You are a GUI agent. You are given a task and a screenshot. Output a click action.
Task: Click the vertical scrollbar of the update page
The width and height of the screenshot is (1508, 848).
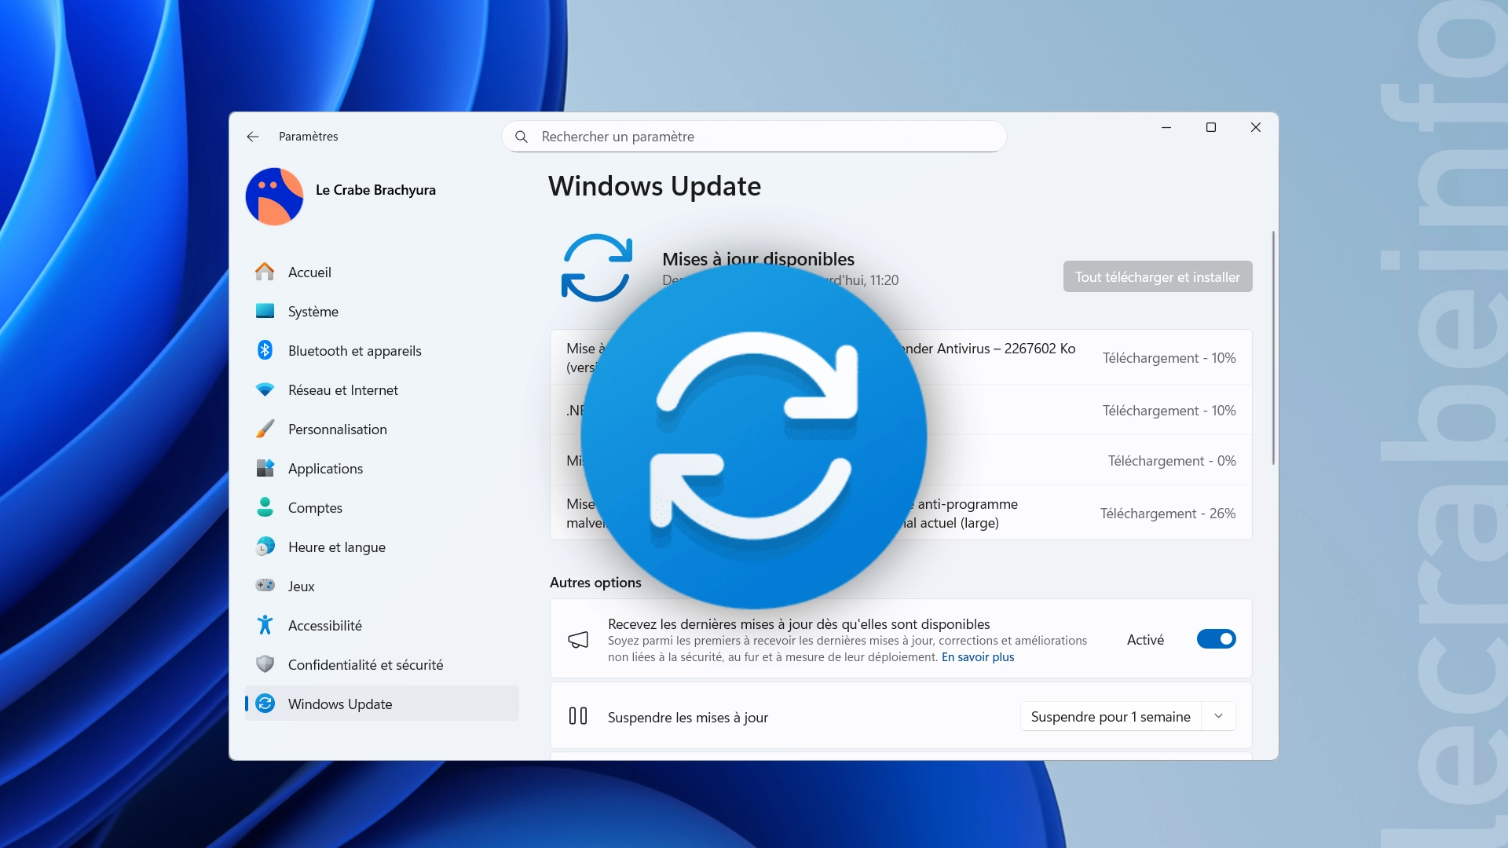tap(1273, 349)
